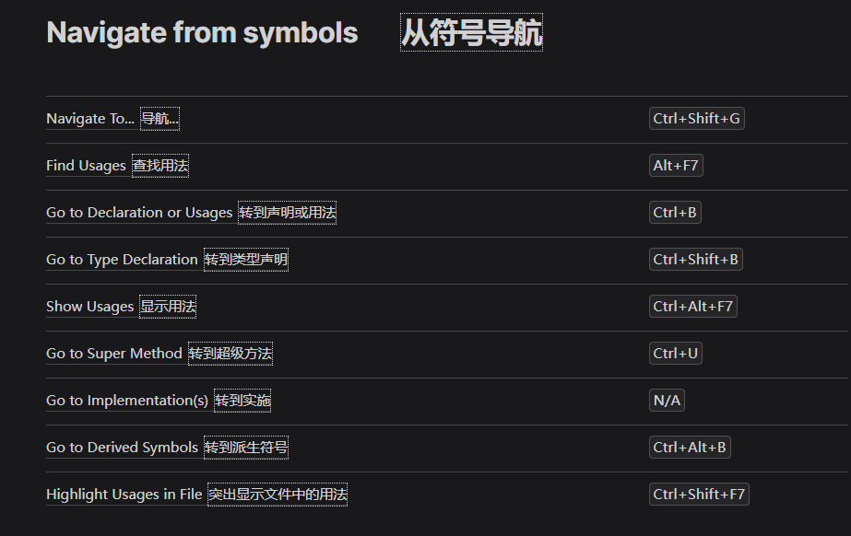Viewport: 851px width, 536px height.
Task: Click the Ctrl+U shortcut badge
Action: point(675,354)
